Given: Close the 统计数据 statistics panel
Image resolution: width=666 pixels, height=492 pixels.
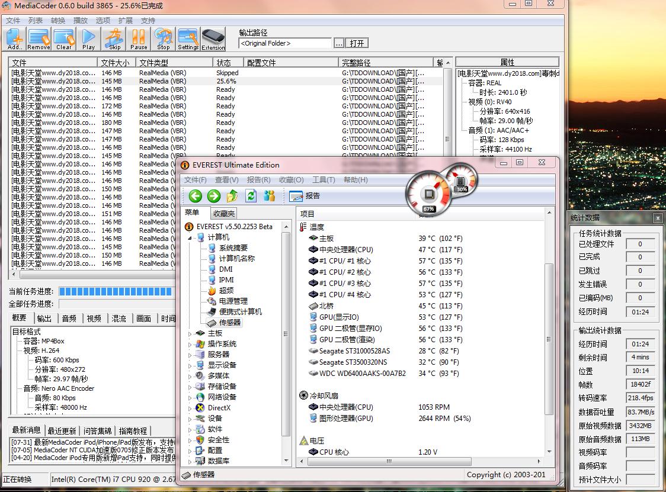Looking at the screenshot, I should coord(658,218).
